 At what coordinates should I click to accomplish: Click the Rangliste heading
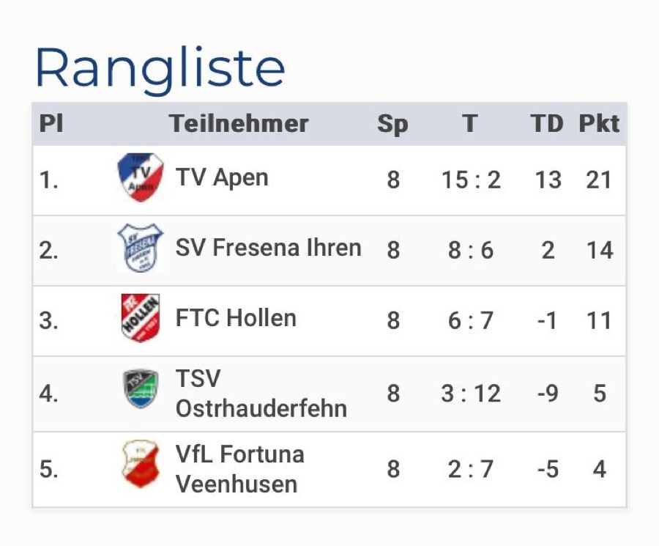tap(160, 69)
